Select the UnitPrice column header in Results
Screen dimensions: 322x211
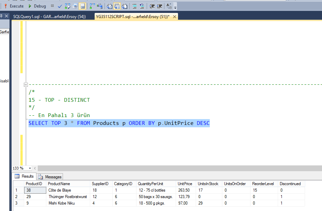[x=185, y=183]
